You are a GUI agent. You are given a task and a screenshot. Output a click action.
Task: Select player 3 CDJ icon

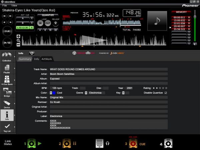point(133,143)
